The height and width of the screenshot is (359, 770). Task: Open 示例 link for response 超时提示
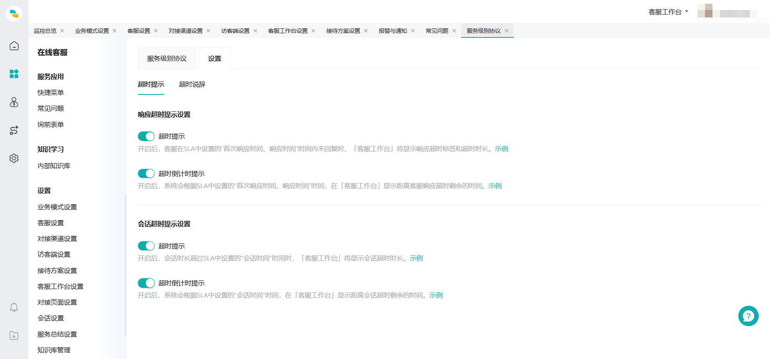pos(502,149)
